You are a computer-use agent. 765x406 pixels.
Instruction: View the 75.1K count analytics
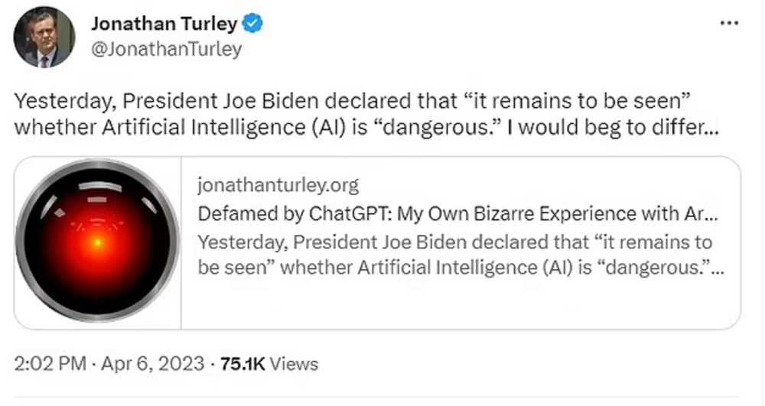pos(242,363)
